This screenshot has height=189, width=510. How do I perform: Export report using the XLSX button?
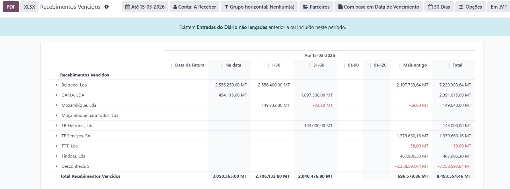(x=29, y=7)
